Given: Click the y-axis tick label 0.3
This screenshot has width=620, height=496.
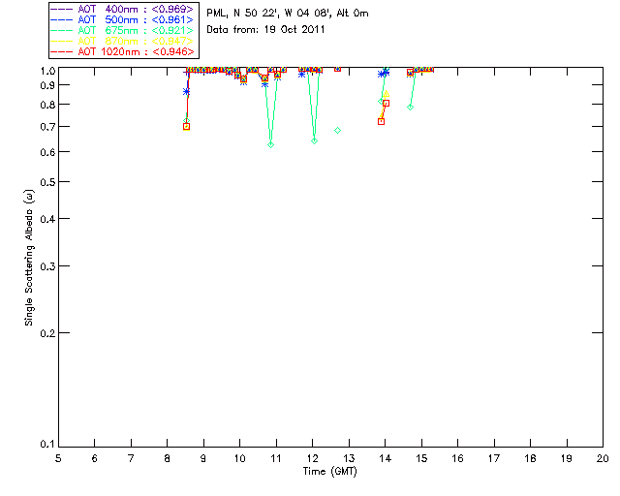Looking at the screenshot, I should point(47,266).
